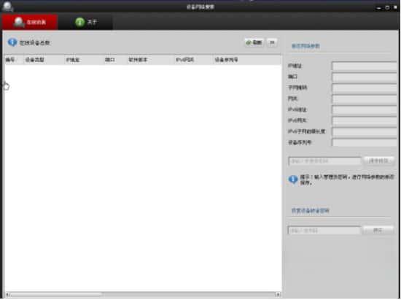Click the SADP application logo icon
Image resolution: width=401 pixels, height=300 pixels.
click(7, 6)
